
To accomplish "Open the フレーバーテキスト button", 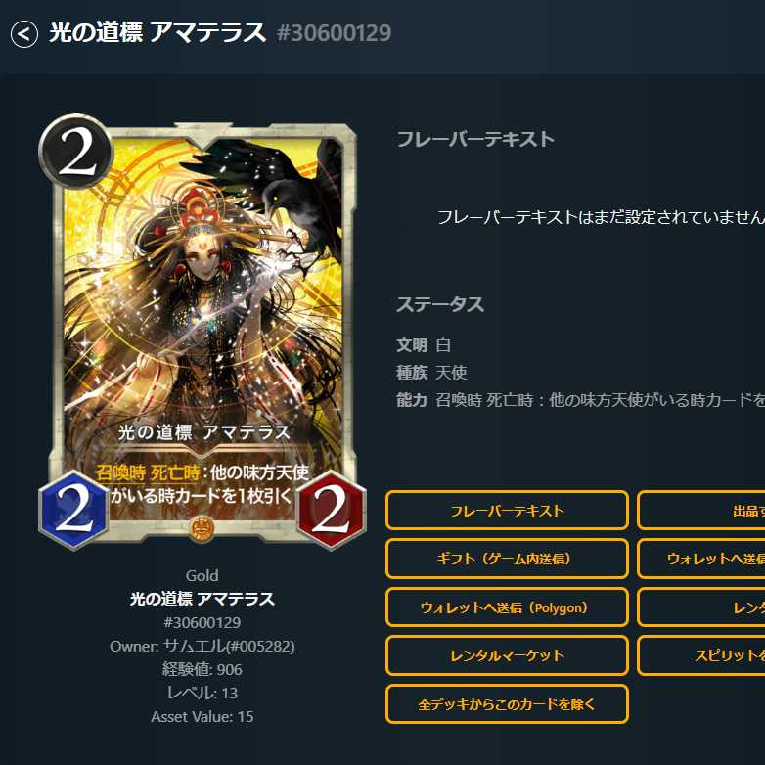I will click(507, 511).
